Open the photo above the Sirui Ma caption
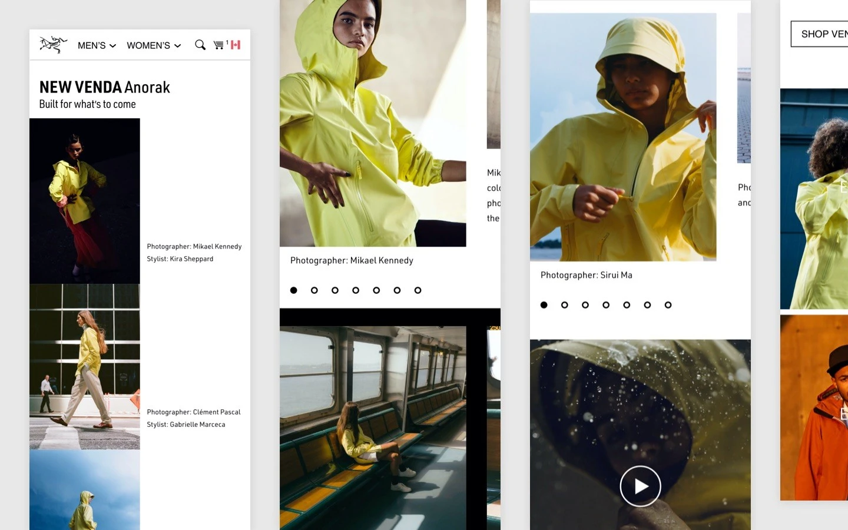Viewport: 848px width, 530px height. [623, 137]
